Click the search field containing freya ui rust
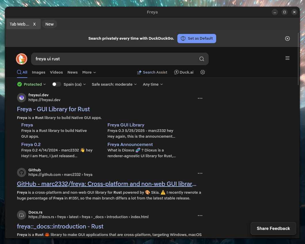Viewport: 305px width, 244px height. point(115,59)
